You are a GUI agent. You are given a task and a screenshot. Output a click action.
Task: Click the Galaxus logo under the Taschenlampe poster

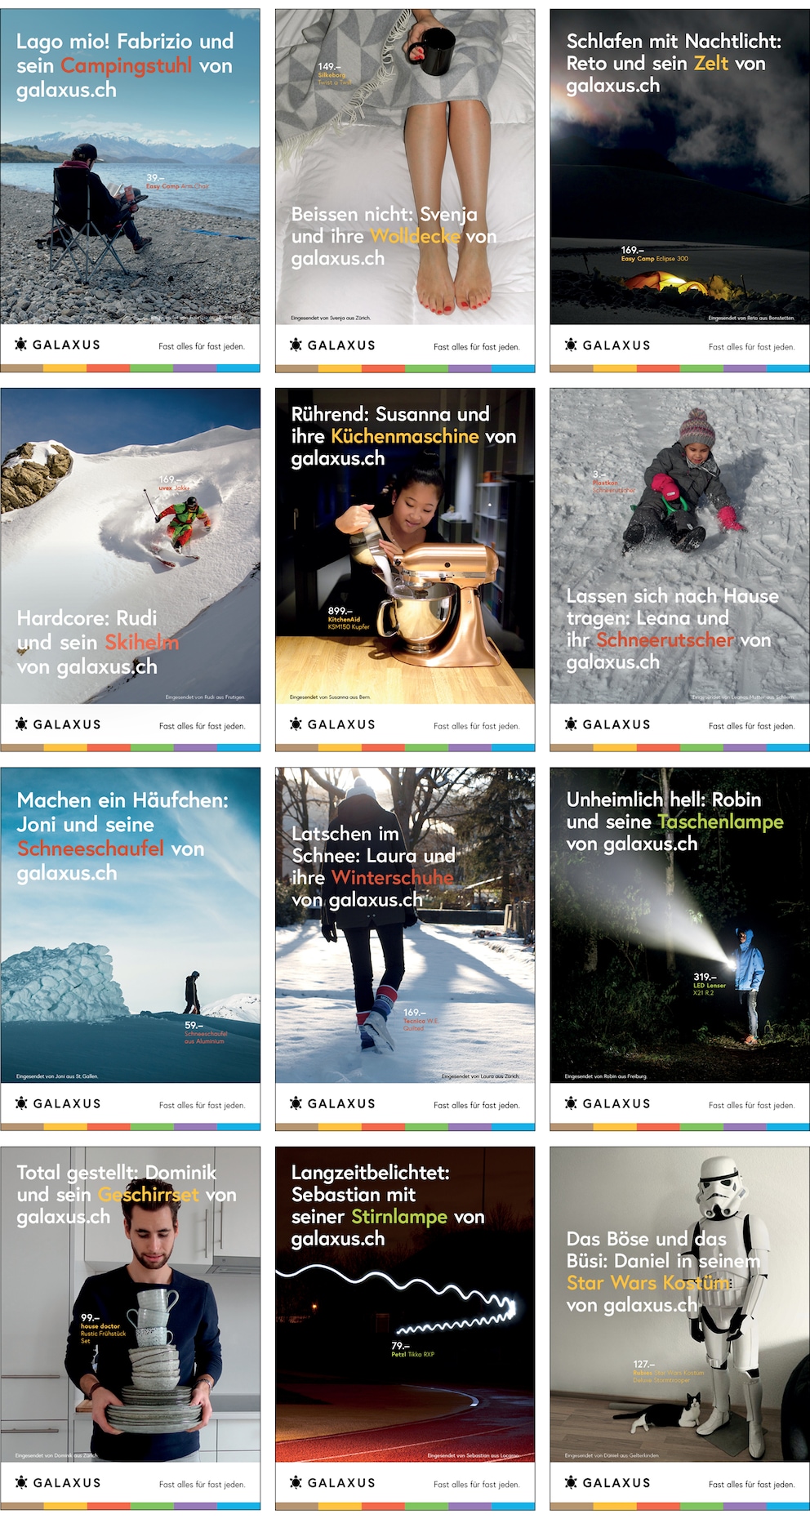(607, 1102)
